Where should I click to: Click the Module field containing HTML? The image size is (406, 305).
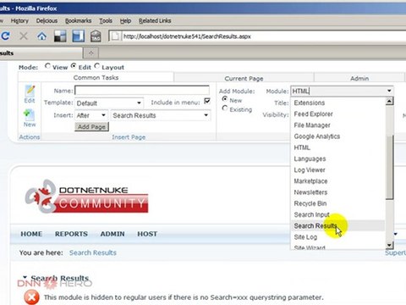[x=337, y=91]
